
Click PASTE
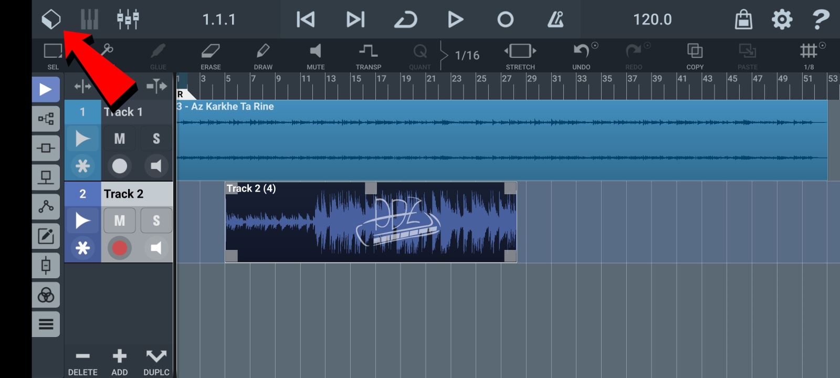tap(747, 56)
